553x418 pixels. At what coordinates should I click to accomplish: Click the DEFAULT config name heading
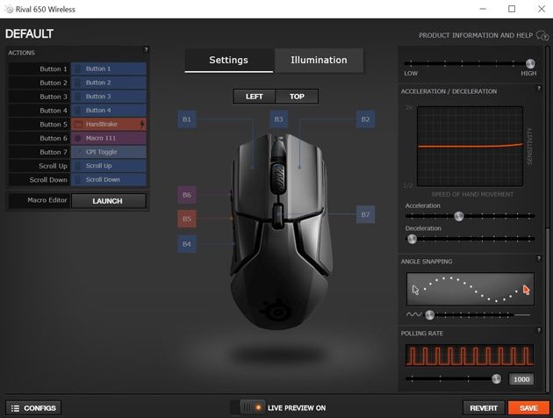[x=29, y=34]
